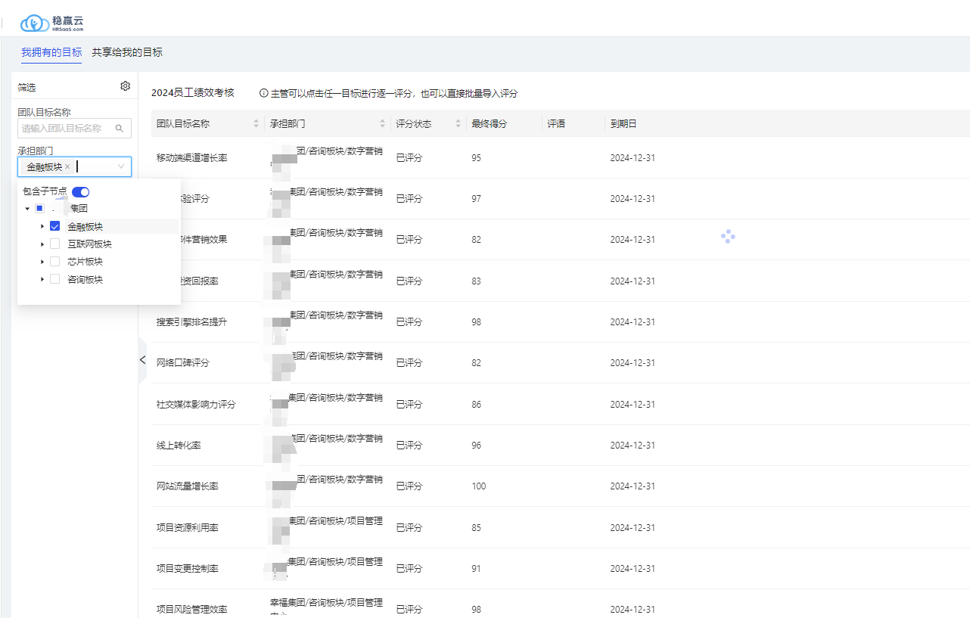This screenshot has height=618, width=970.
Task: Sort by 评分状态 column sort icon
Action: (458, 124)
